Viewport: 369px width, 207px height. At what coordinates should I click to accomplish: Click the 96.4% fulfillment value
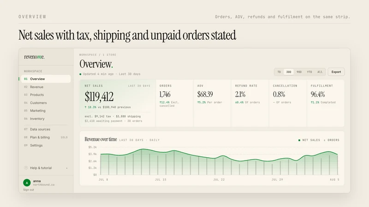[318, 94]
